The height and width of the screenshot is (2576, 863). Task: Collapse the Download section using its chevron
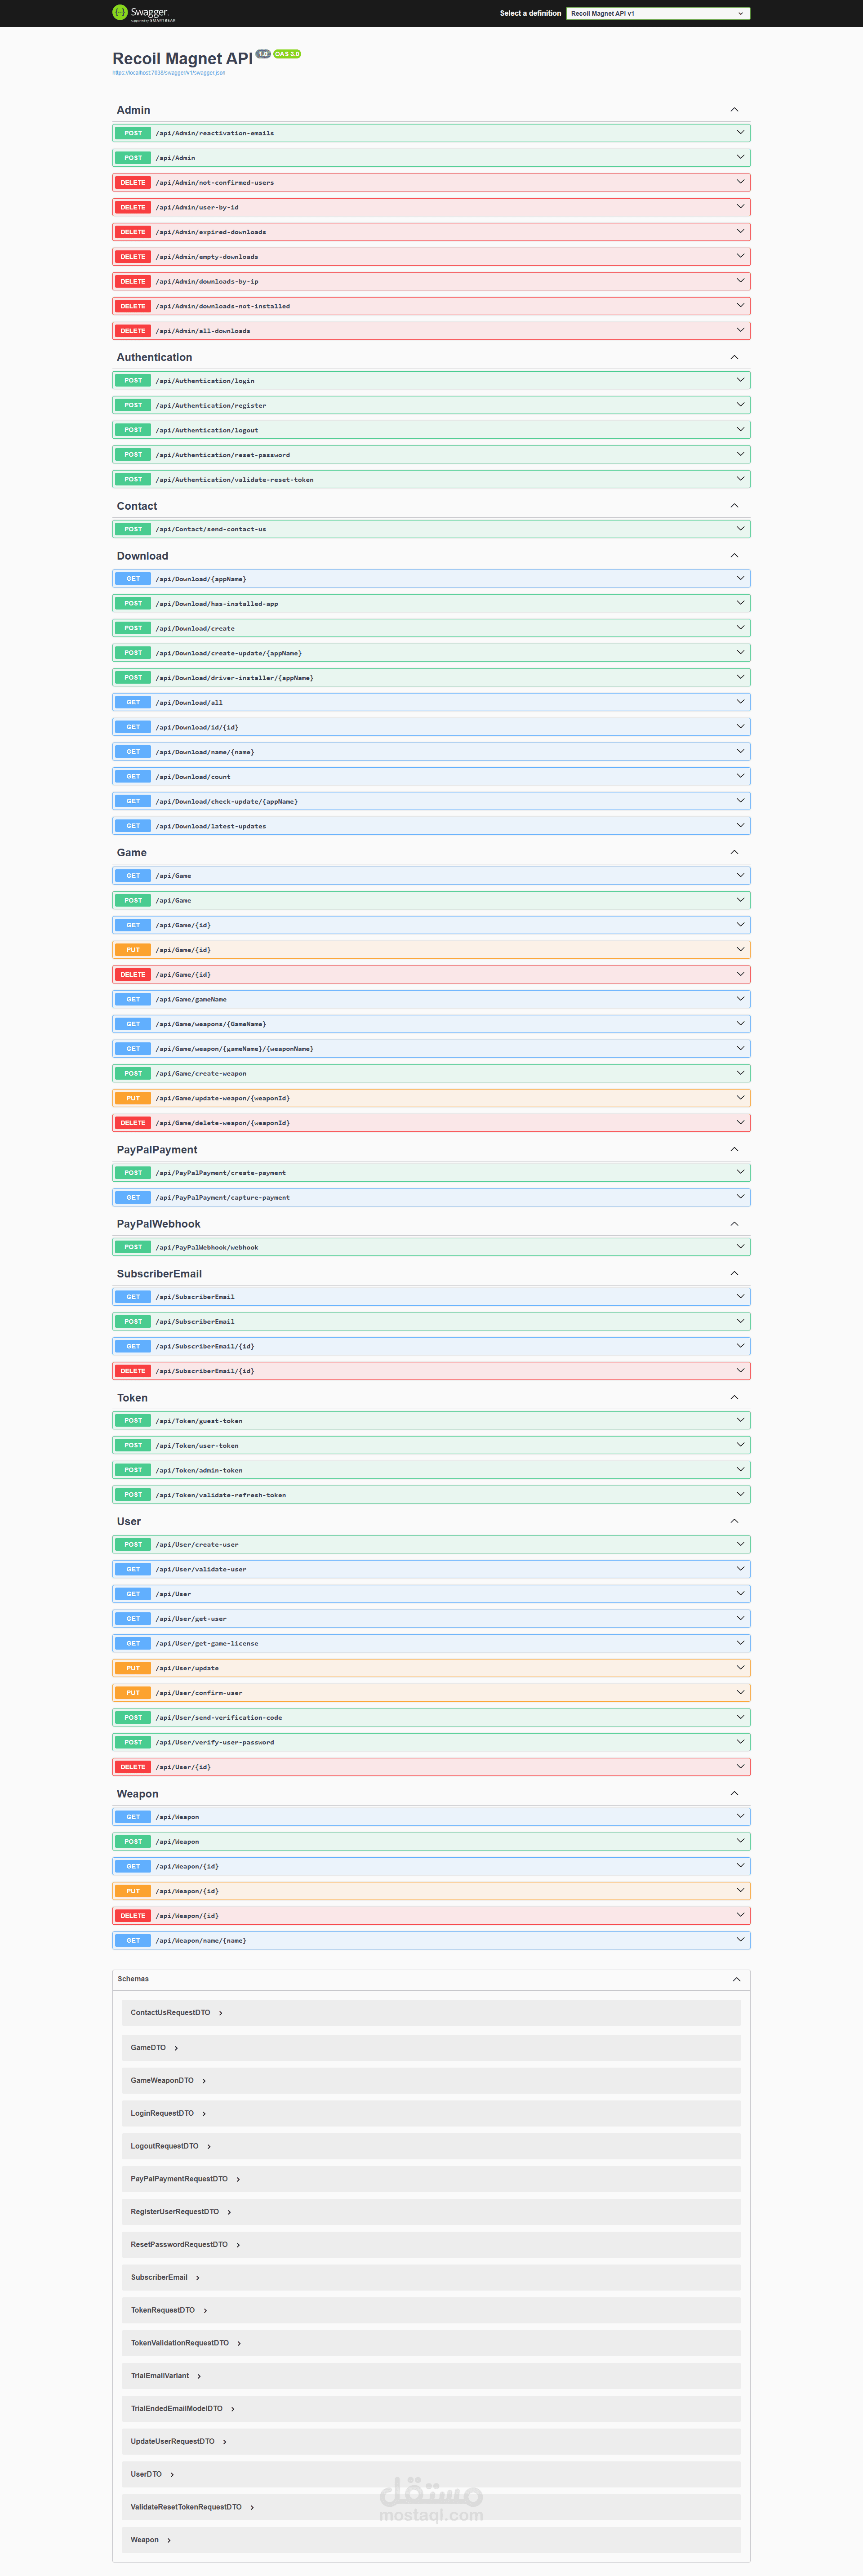(734, 555)
